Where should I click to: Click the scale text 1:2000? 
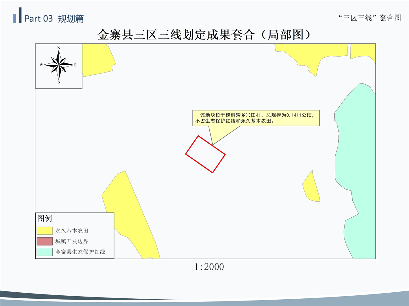(x=209, y=267)
